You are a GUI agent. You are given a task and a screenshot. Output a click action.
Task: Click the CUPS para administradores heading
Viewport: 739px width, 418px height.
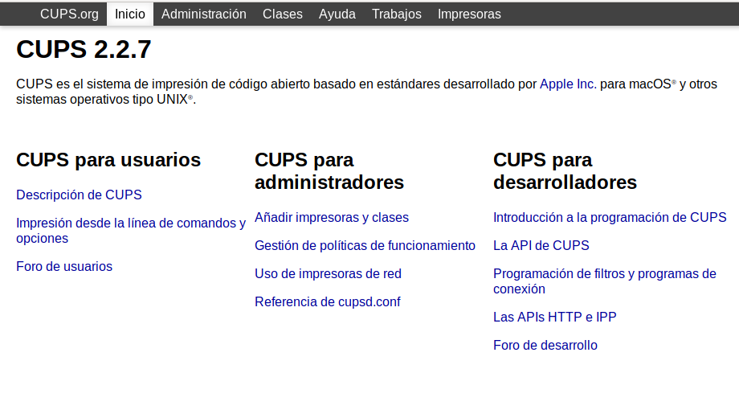point(329,171)
